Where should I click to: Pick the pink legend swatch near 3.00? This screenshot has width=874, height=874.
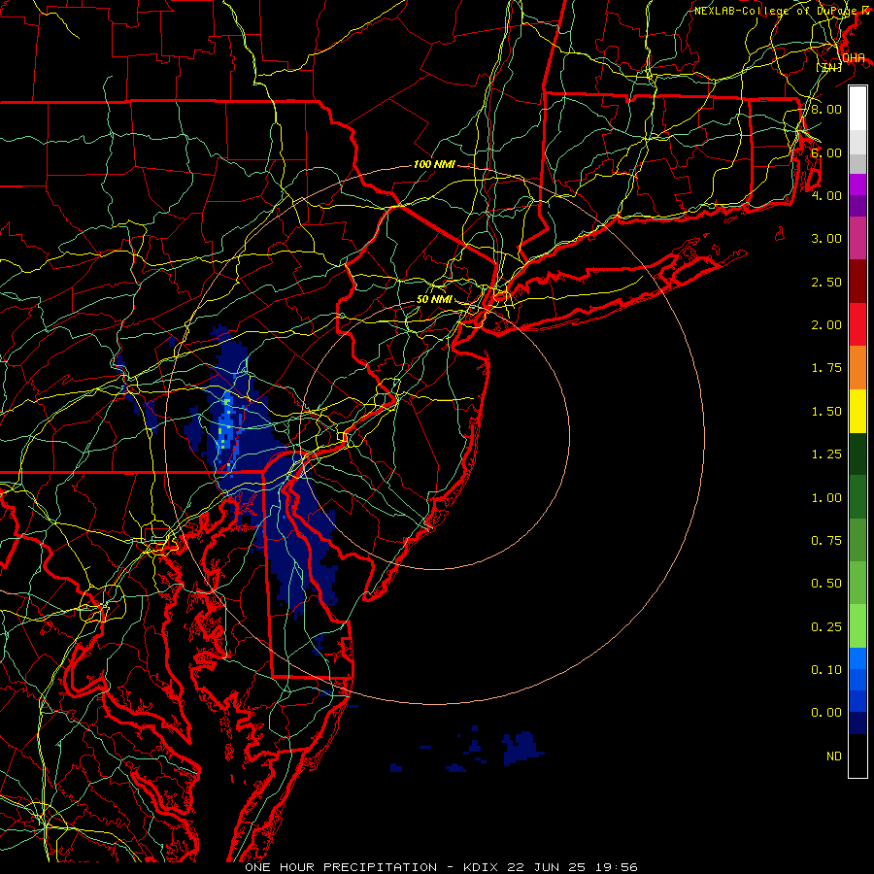(x=857, y=238)
